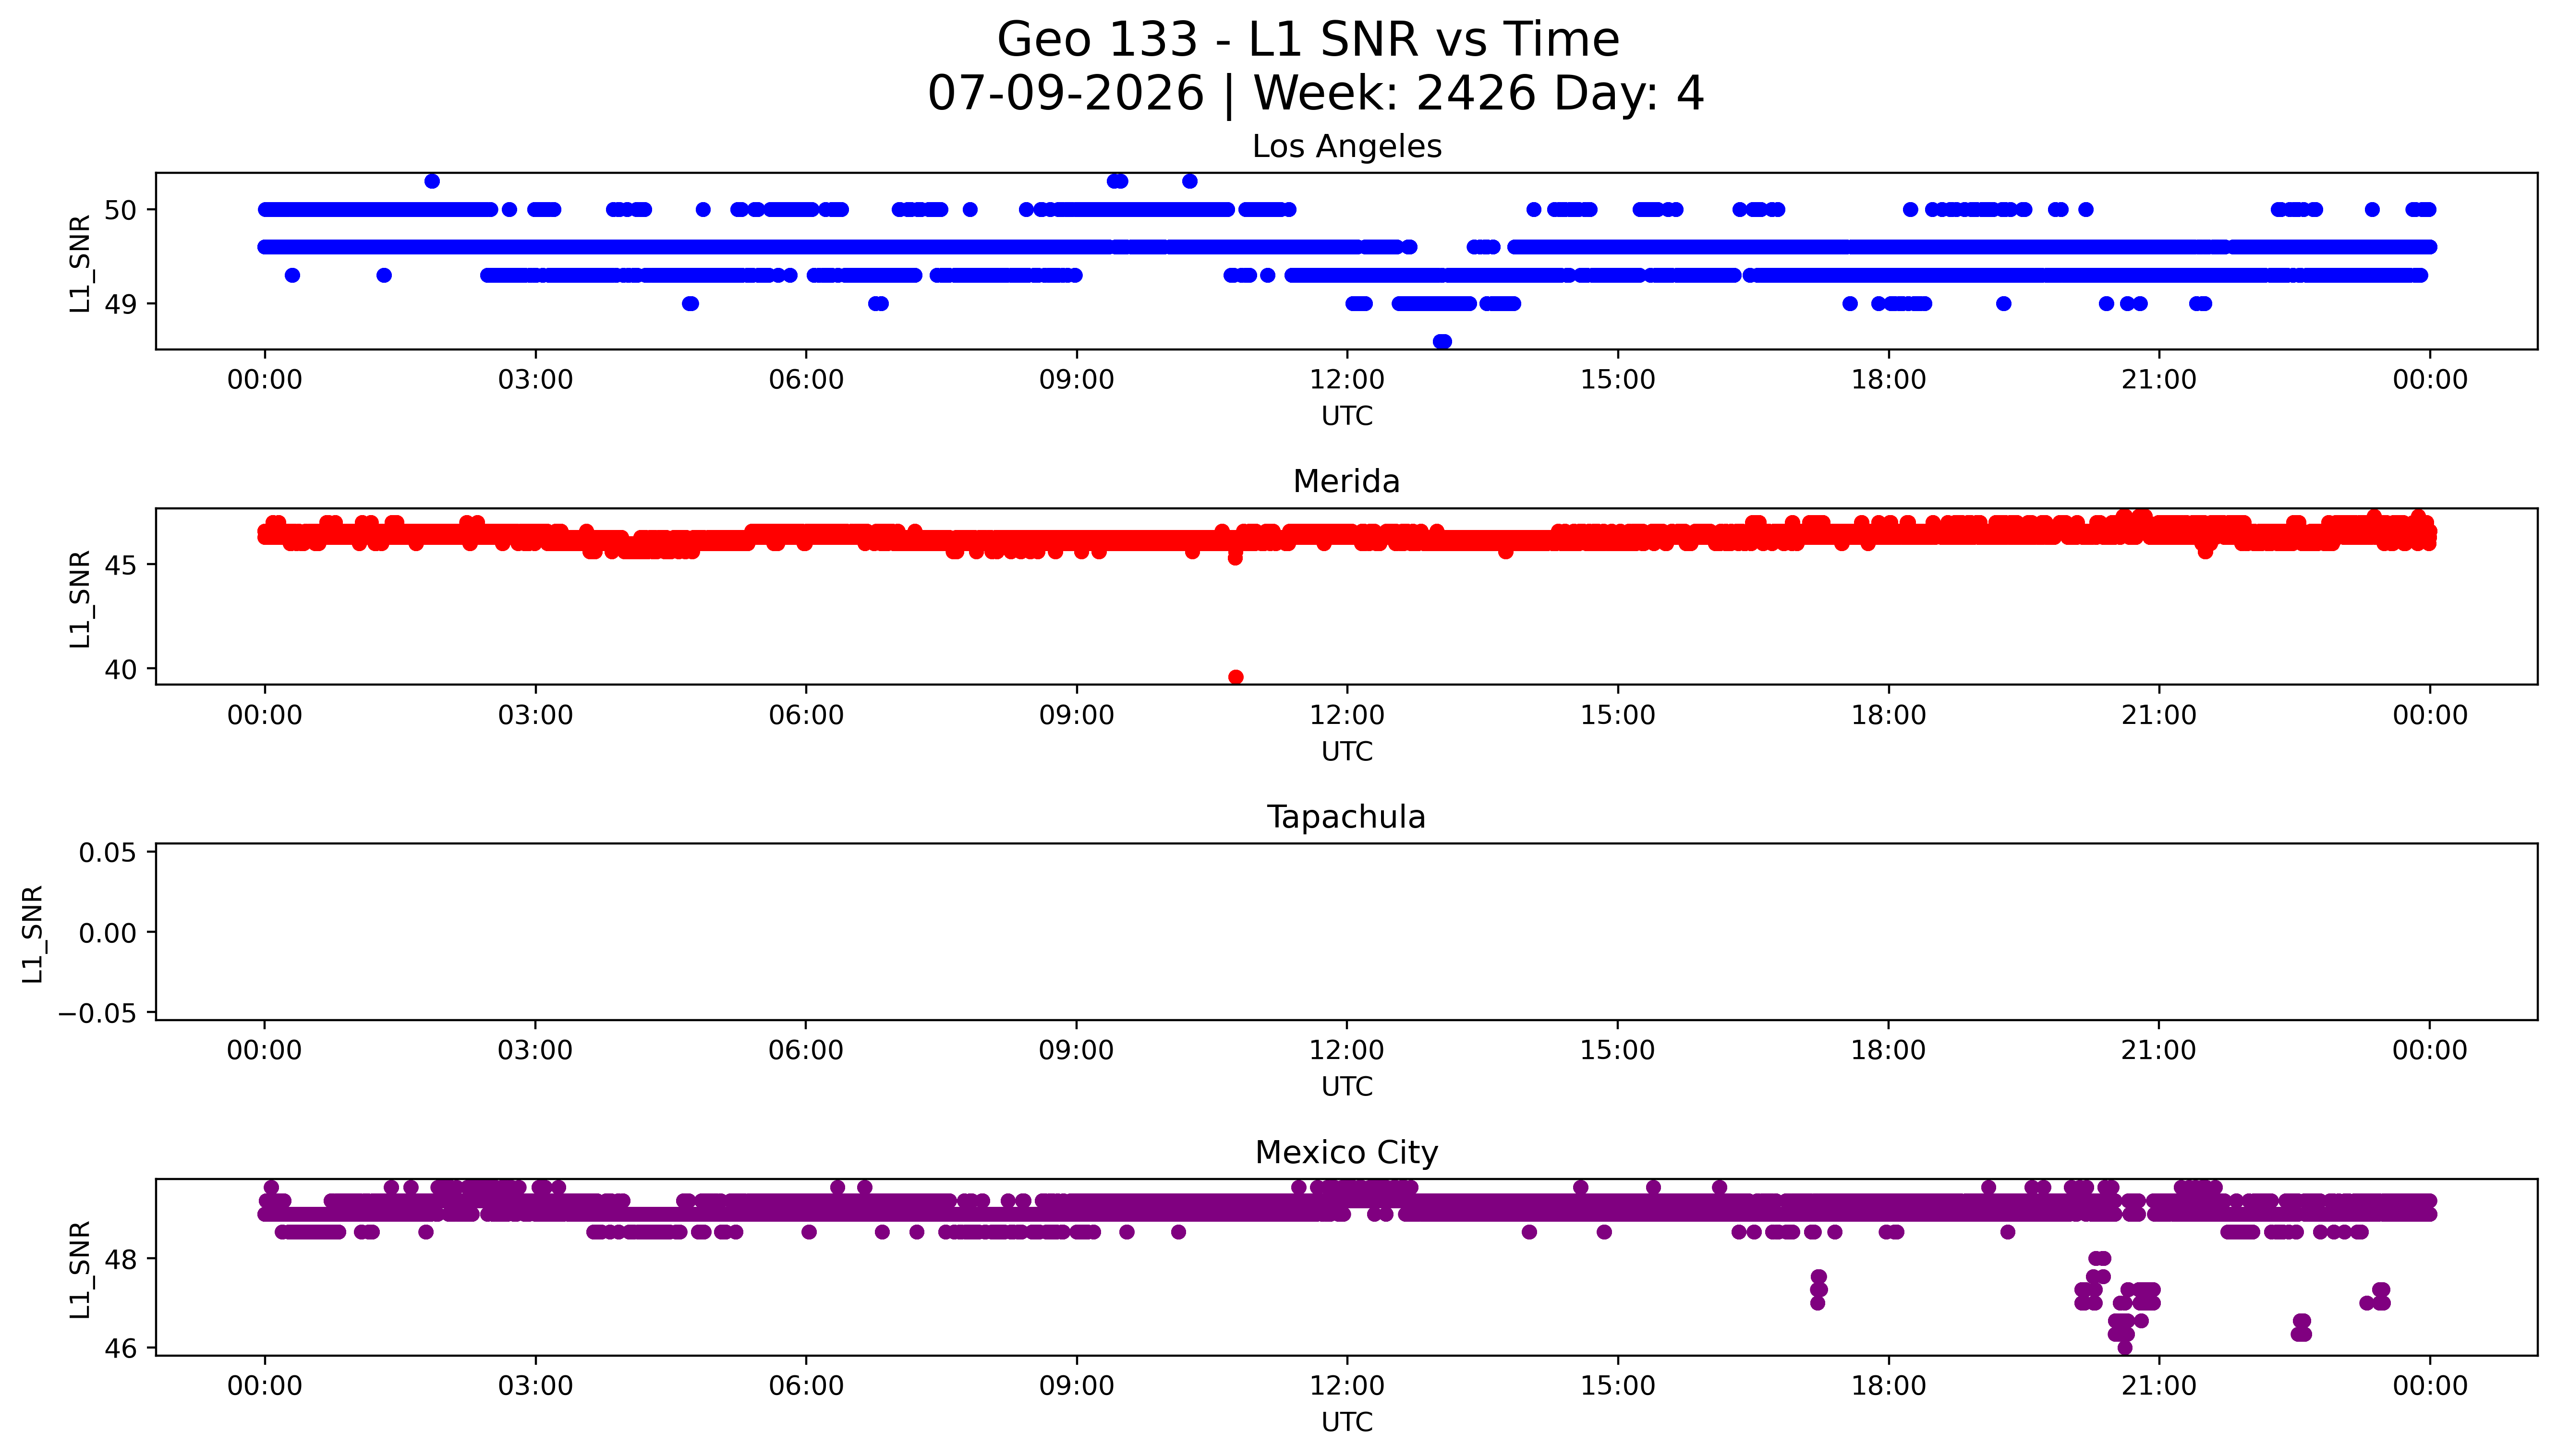
Task: Click the lowest Los Angeles point after 12:00
Action: tap(1441, 341)
